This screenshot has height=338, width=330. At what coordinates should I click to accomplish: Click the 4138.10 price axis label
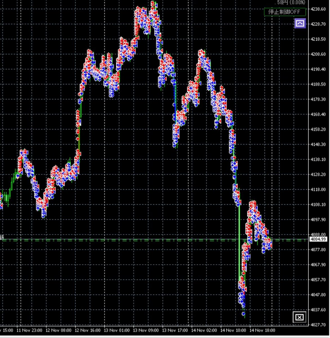pos(318,159)
